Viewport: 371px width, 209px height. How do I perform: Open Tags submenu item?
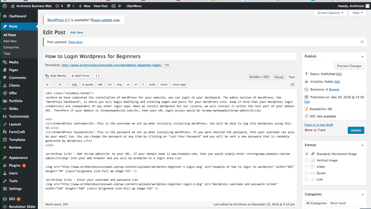coord(7,53)
